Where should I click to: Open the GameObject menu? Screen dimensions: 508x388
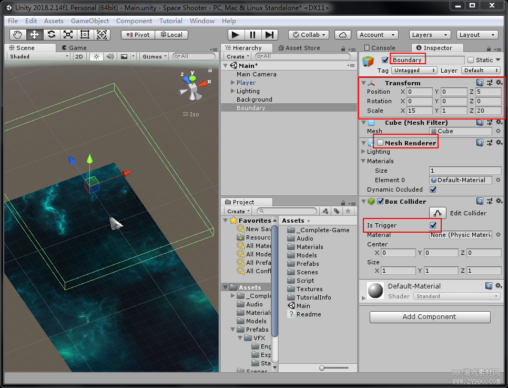pyautogui.click(x=90, y=21)
